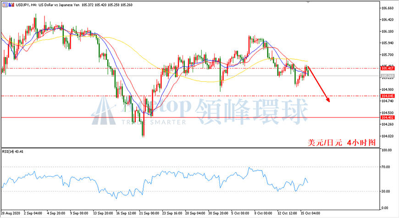Viewport: 399px width, 218px height.
Task: Click the 28 Aug 2020 date label
Action: pos(11,213)
